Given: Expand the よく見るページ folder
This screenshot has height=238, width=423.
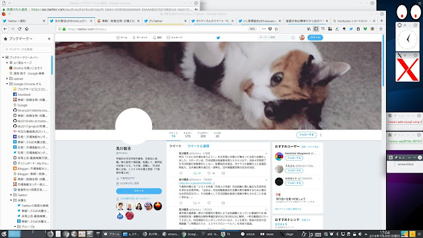Looking at the screenshot, I should [7, 63].
